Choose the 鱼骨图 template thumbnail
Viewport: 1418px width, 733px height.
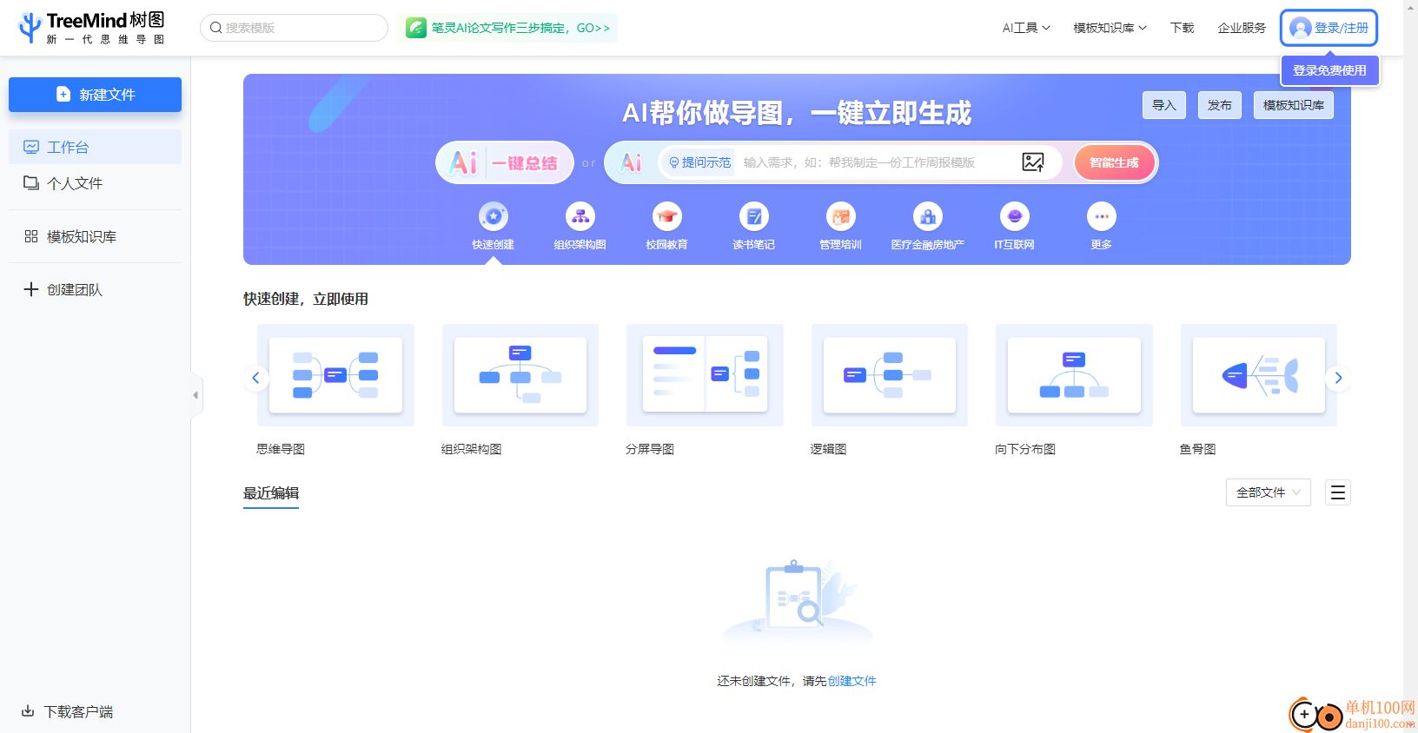(1259, 375)
